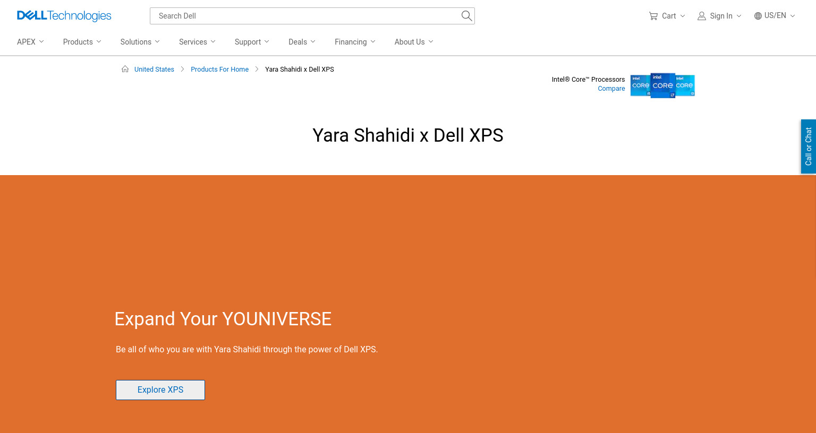Expand the Sign In dropdown chevron

pos(739,16)
